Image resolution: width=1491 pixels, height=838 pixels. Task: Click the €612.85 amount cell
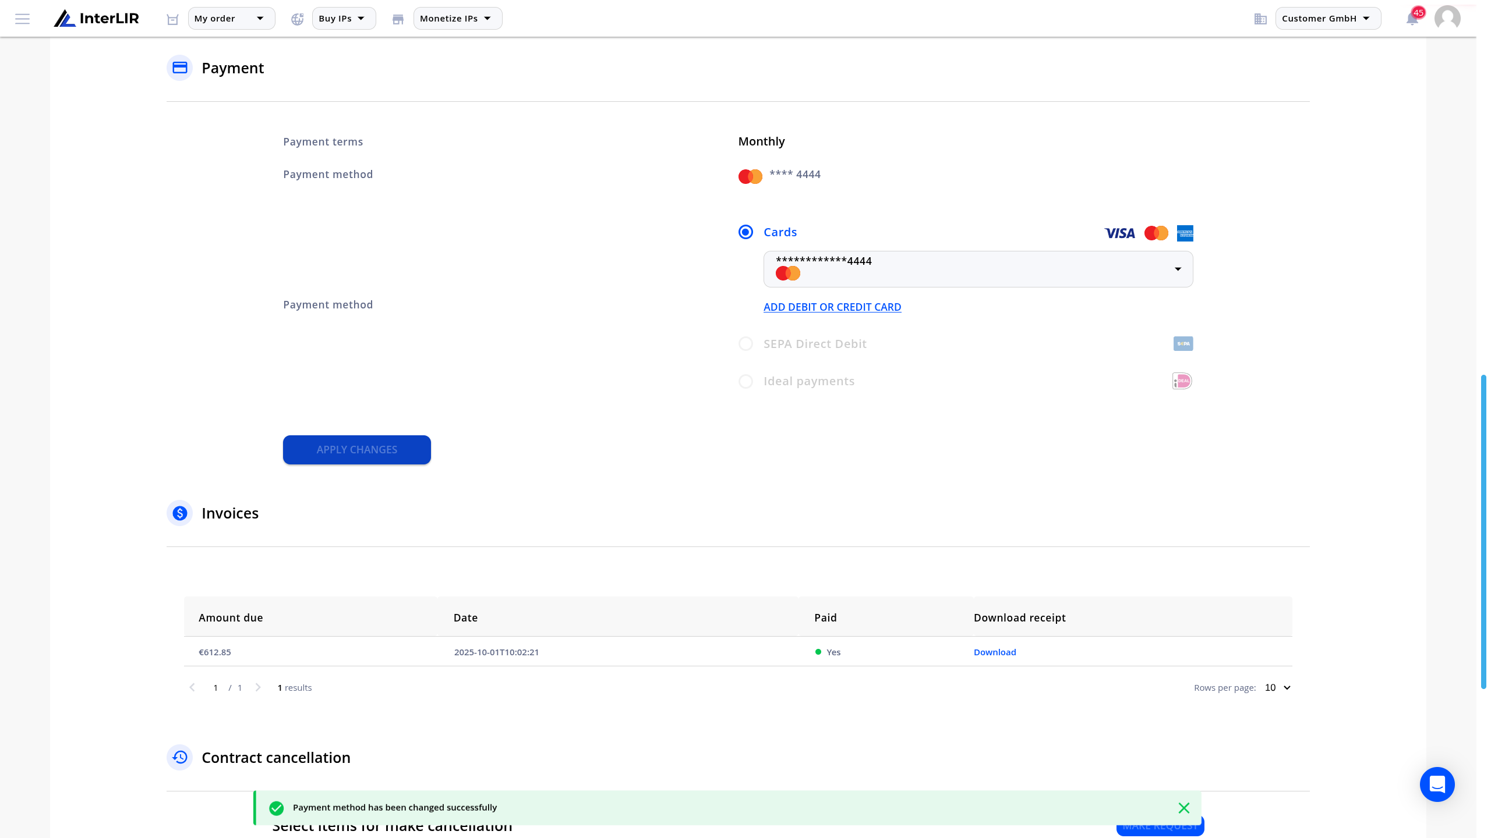215,652
